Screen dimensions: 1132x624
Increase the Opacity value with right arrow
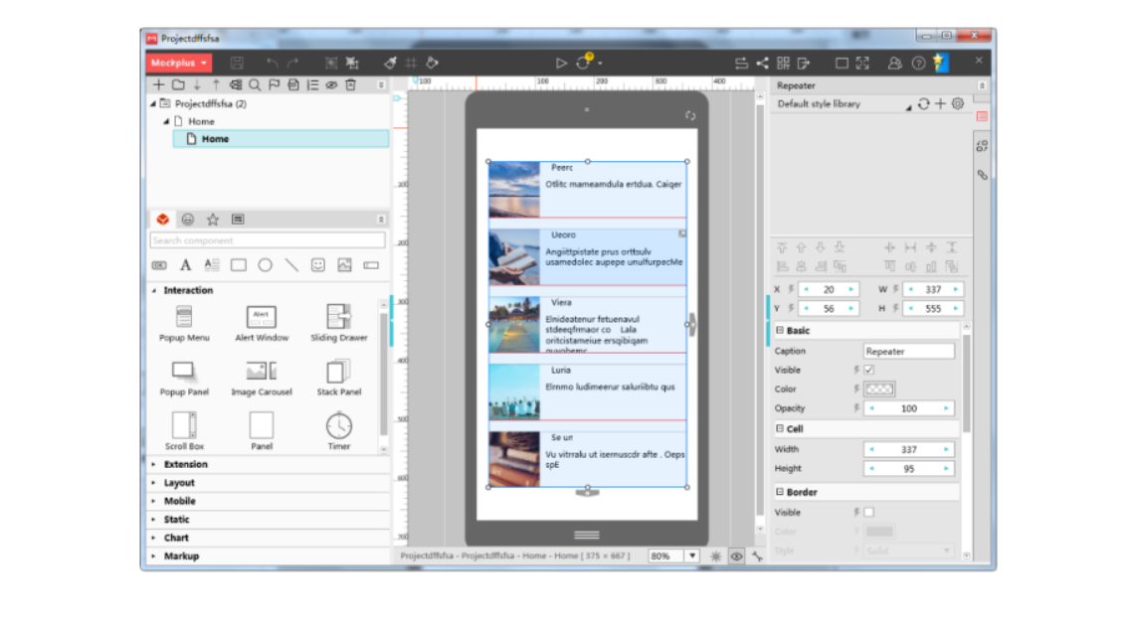pos(946,408)
